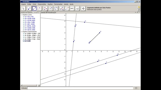Open the Arquivo menu

point(23,4)
